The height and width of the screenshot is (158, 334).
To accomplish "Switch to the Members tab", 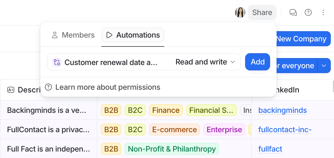I will [73, 35].
